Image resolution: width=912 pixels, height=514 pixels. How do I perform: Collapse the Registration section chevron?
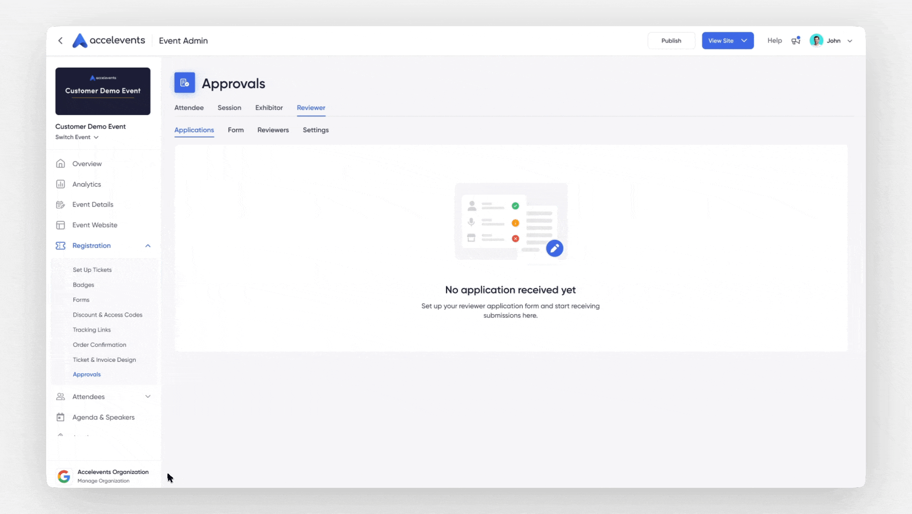click(148, 246)
